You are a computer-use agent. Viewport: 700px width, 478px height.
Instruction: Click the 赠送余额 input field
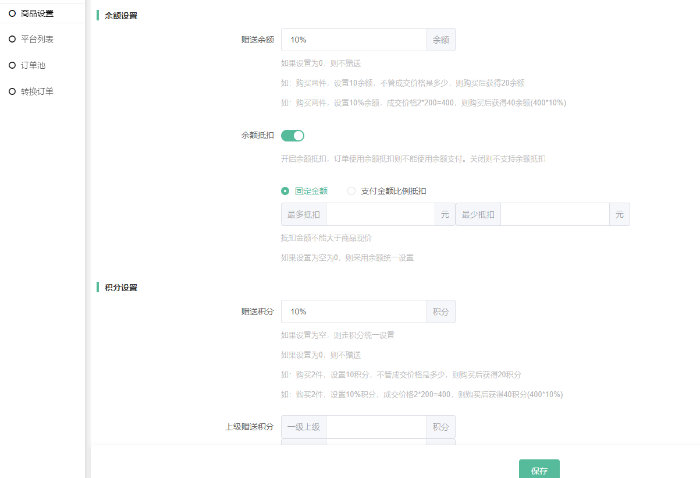pyautogui.click(x=354, y=40)
